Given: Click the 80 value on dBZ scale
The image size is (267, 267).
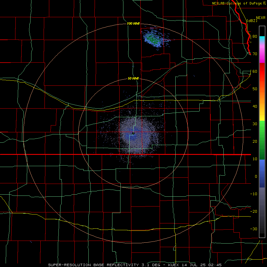Looking at the screenshot, I should [x=255, y=36].
